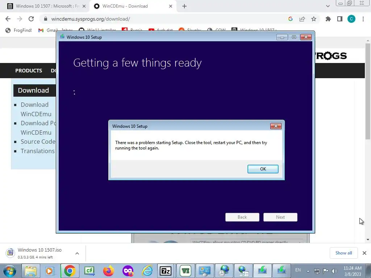Viewport: 371px width, 278px height.
Task: Bookmark this page with star
Action: click(x=314, y=19)
